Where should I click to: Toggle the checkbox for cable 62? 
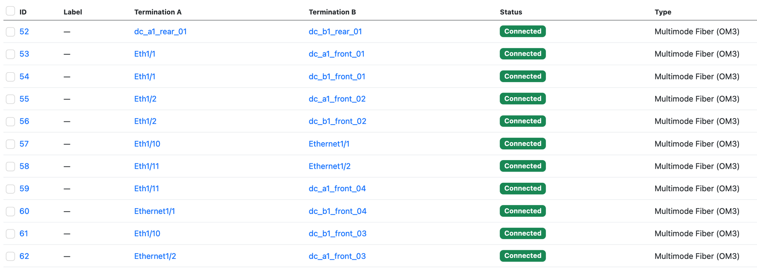click(10, 256)
